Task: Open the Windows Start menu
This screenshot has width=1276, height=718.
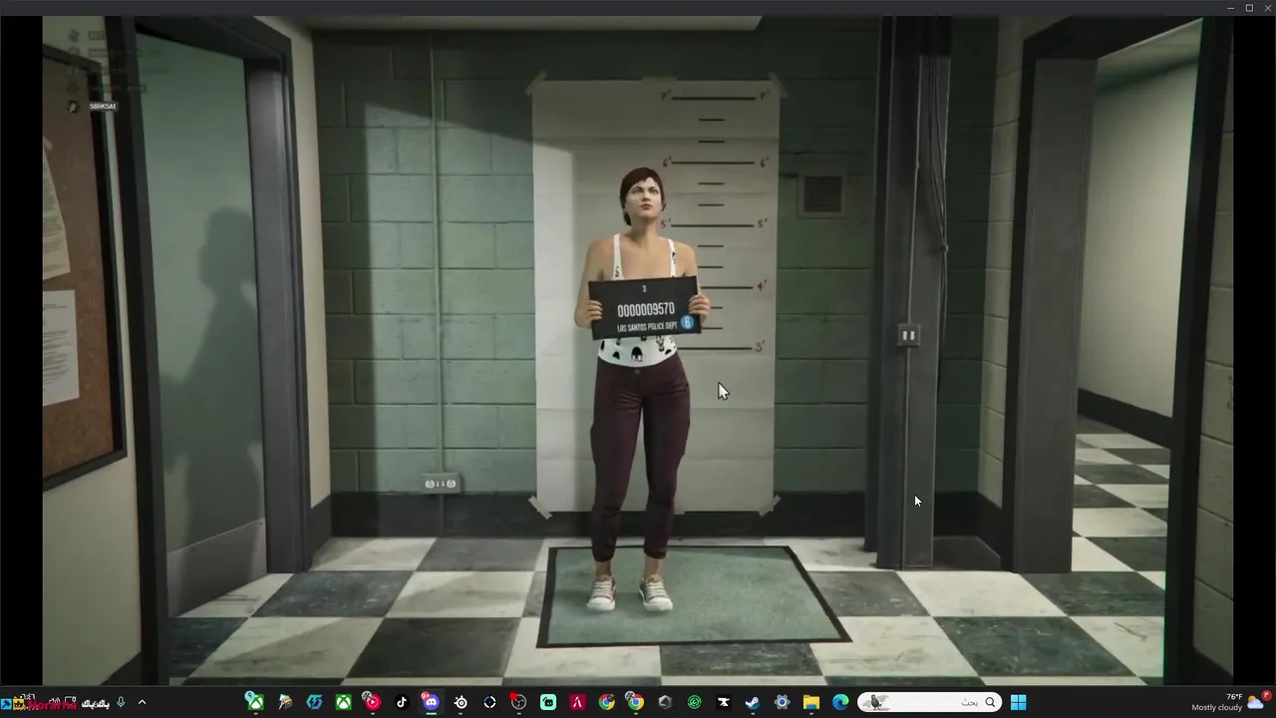Action: click(x=1018, y=702)
